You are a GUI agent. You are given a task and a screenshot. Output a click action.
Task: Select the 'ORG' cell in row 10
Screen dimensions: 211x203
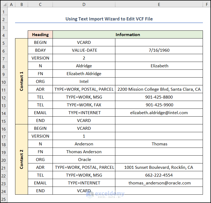point(40,82)
